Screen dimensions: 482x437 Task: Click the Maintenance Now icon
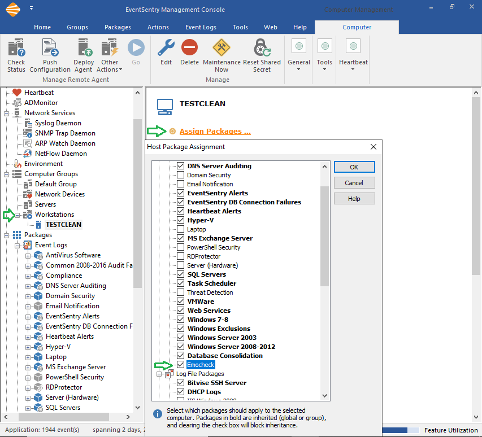pos(222,47)
